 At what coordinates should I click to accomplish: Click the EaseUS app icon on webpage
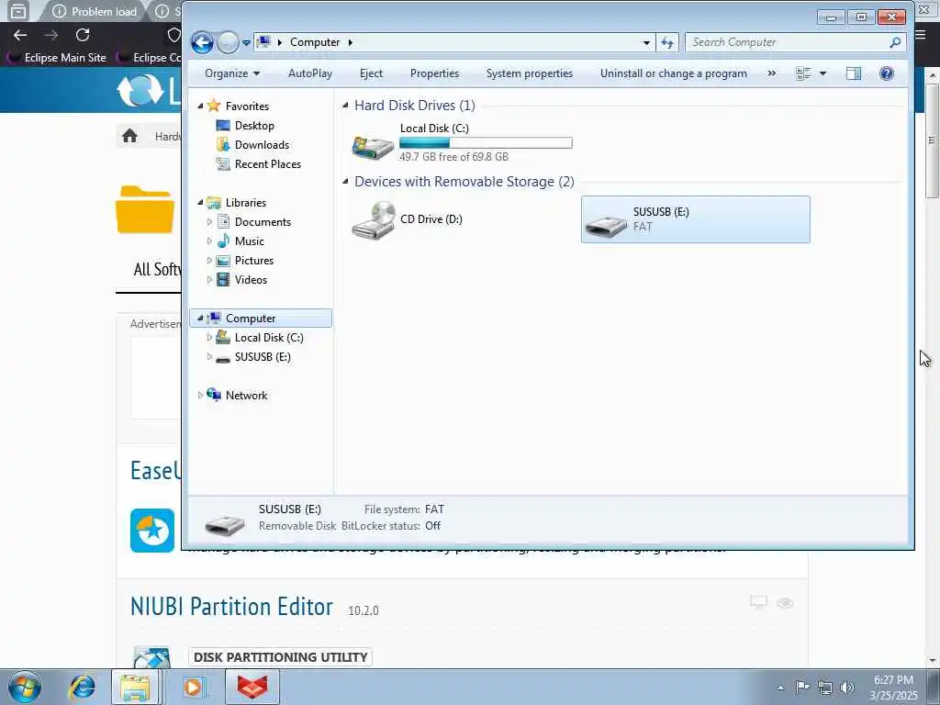(x=152, y=531)
